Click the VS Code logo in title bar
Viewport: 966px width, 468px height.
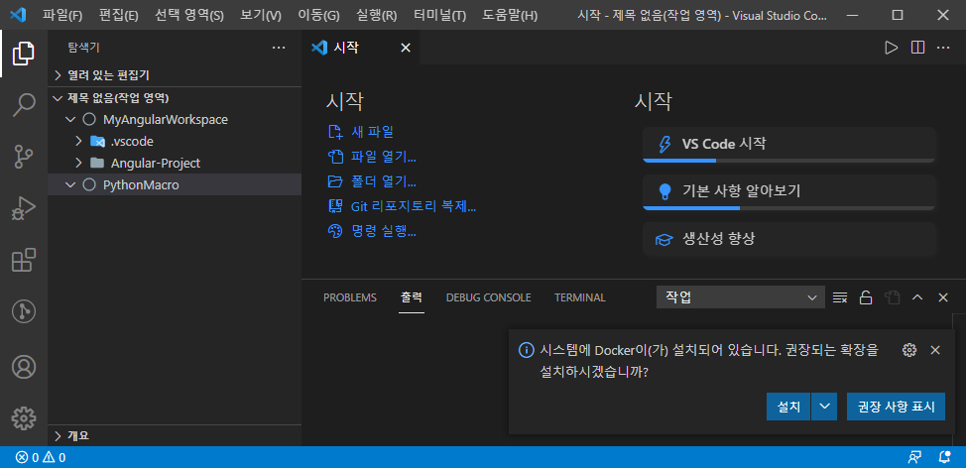point(17,15)
